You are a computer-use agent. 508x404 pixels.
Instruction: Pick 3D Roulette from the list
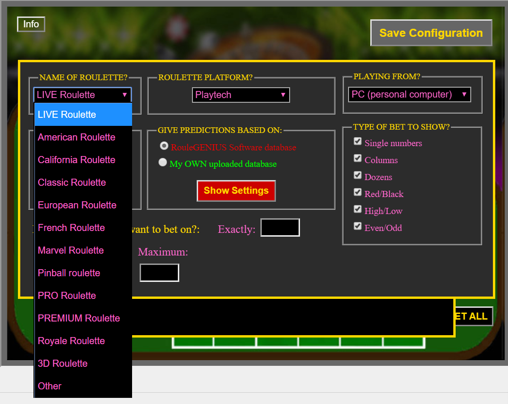[83, 364]
